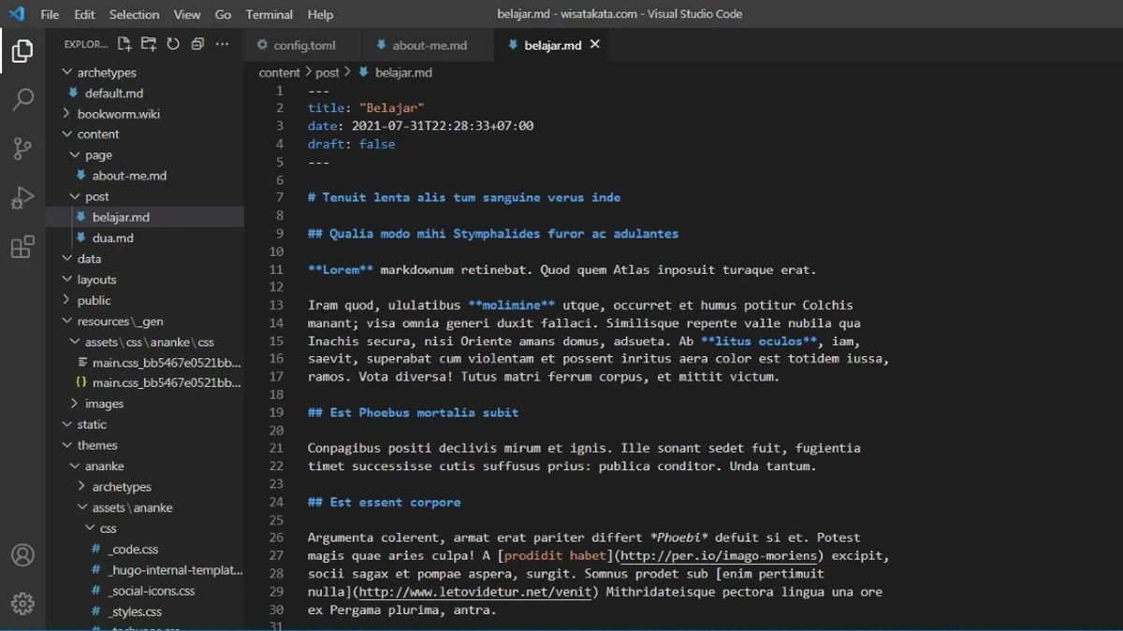Open the Edit menu

(84, 14)
